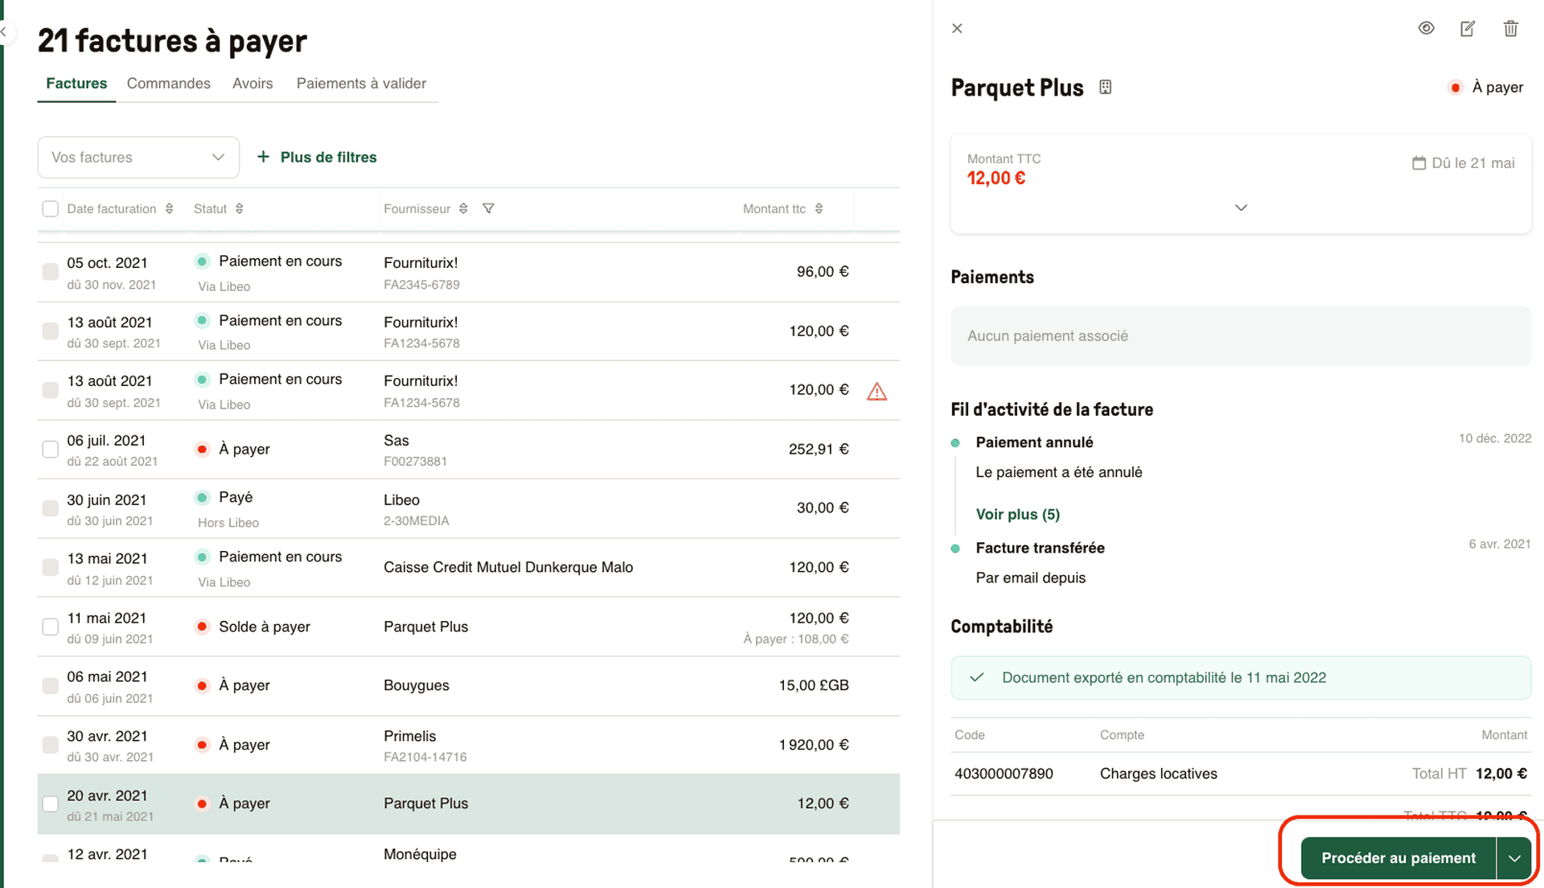Viewport: 1544px width, 888px height.
Task: Switch to the Commandes tab
Action: point(168,83)
